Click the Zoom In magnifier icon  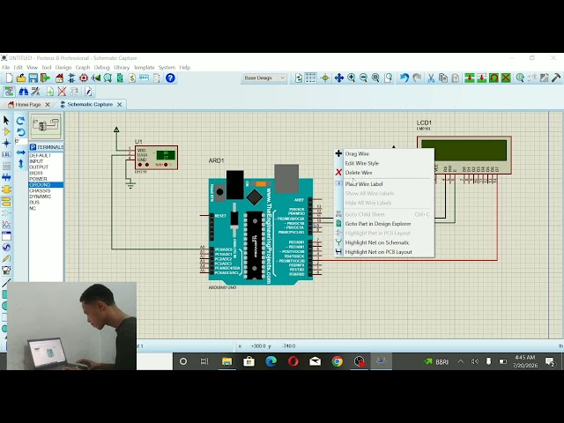pyautogui.click(x=352, y=78)
